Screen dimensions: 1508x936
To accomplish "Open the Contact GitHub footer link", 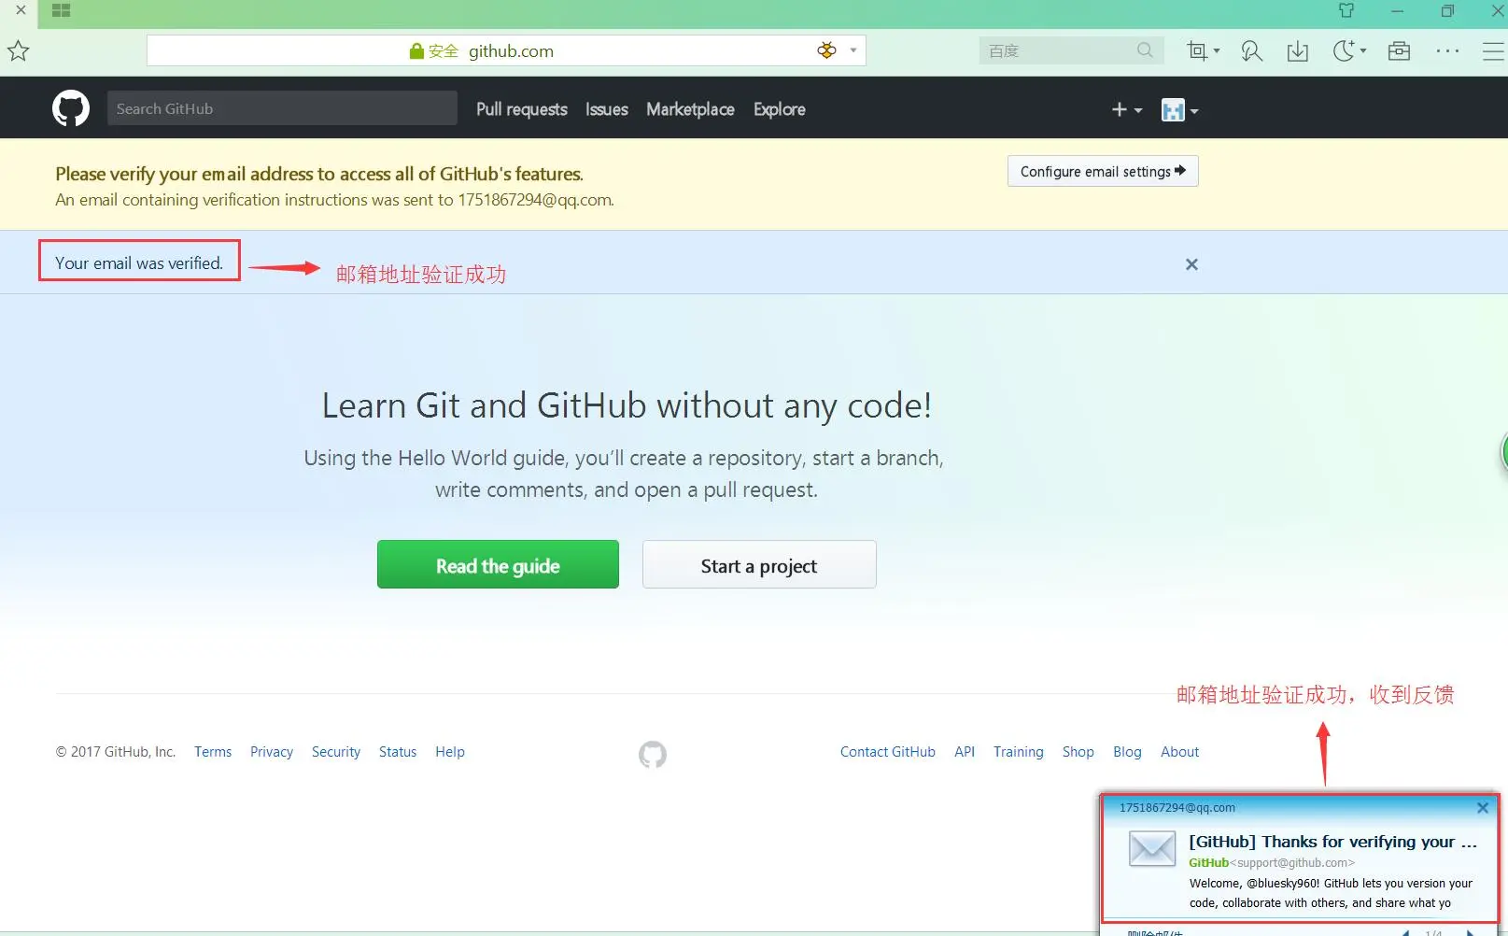I will click(888, 752).
